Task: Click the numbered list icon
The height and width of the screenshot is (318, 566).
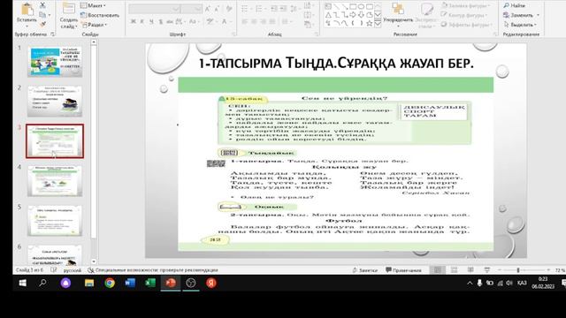Action: click(x=259, y=9)
